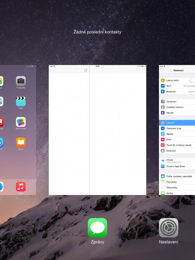Open the Videos clapperboard icon
This screenshot has height=260, width=195.
point(21,101)
